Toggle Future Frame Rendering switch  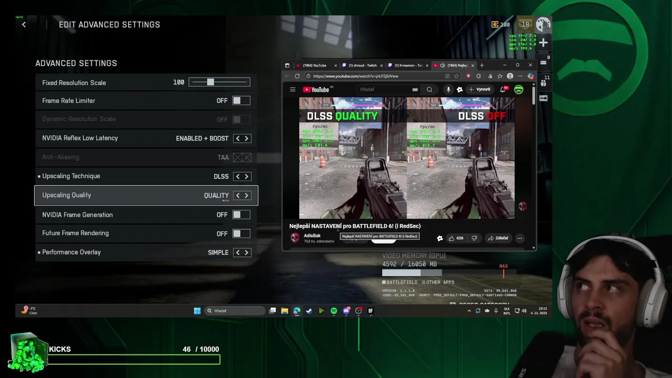[x=241, y=234]
